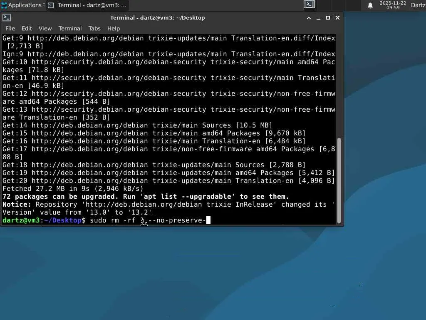Open the File menu

pos(10,28)
